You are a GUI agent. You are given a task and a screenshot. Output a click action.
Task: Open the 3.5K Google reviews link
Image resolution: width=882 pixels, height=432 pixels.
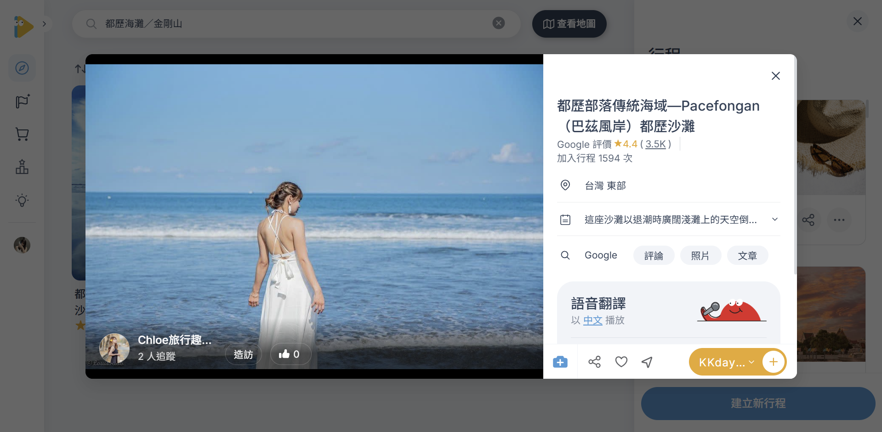(655, 144)
